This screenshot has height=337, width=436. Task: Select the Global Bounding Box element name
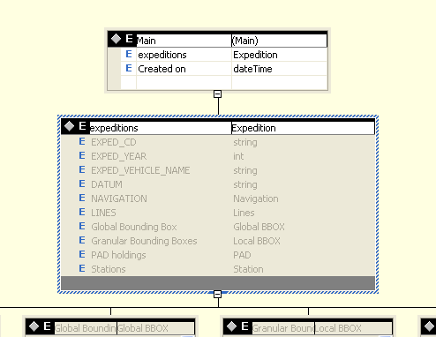pyautogui.click(x=134, y=227)
